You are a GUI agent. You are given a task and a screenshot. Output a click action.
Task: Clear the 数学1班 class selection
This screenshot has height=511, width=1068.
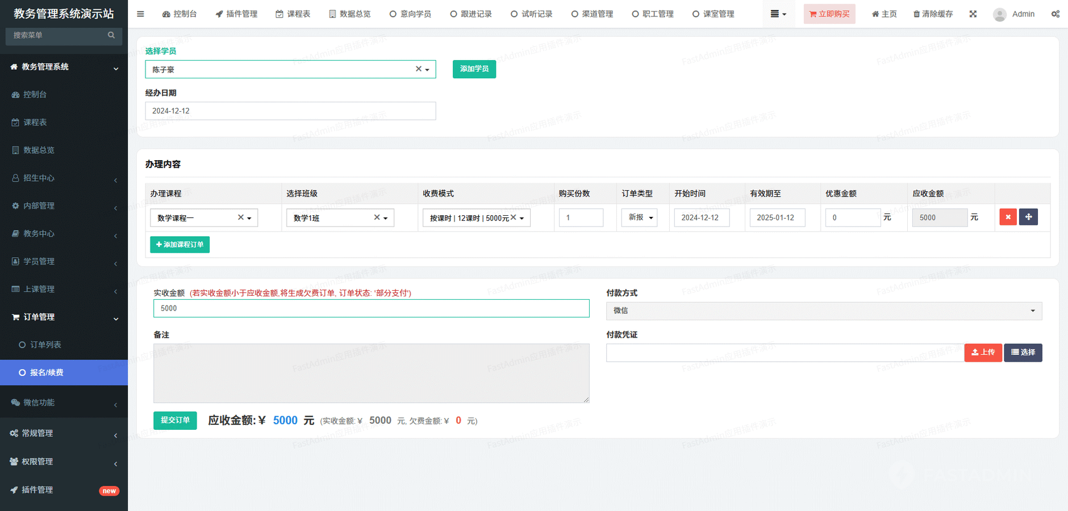tap(377, 217)
